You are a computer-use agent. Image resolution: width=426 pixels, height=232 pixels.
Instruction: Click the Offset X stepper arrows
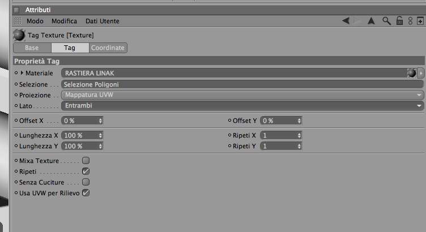[x=100, y=121]
